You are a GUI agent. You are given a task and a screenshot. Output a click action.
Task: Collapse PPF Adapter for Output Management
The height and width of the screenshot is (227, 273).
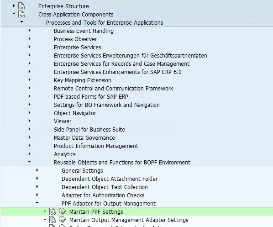pos(37,203)
